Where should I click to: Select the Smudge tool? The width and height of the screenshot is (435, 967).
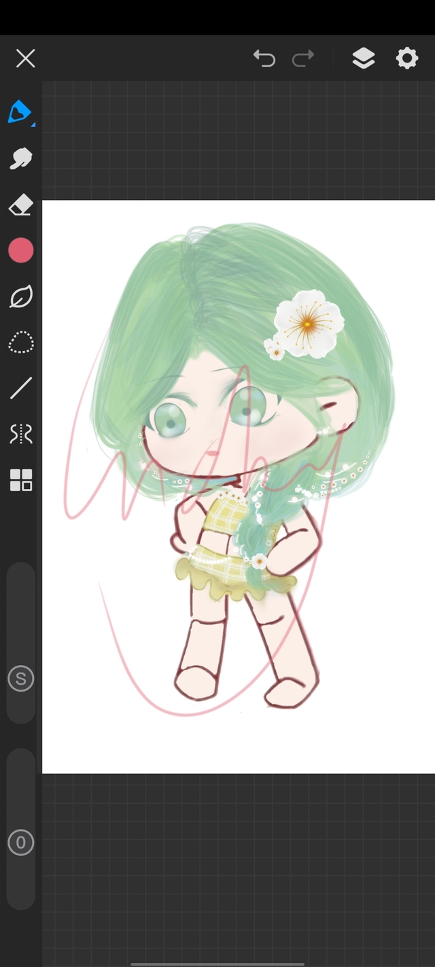(20, 158)
